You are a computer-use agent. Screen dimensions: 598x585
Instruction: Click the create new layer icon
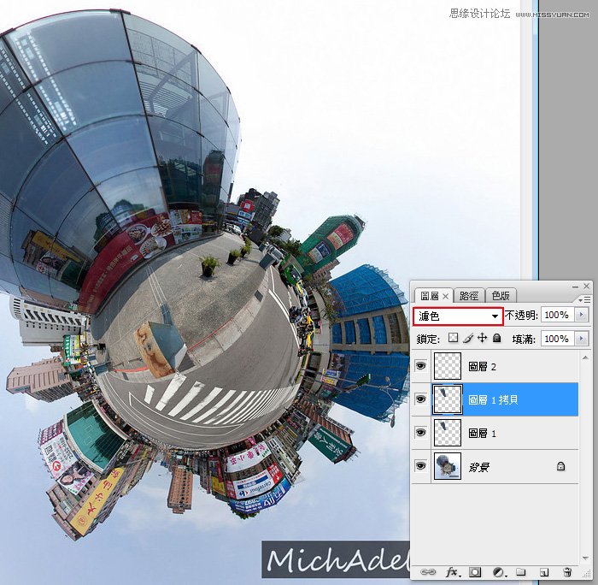point(543,571)
